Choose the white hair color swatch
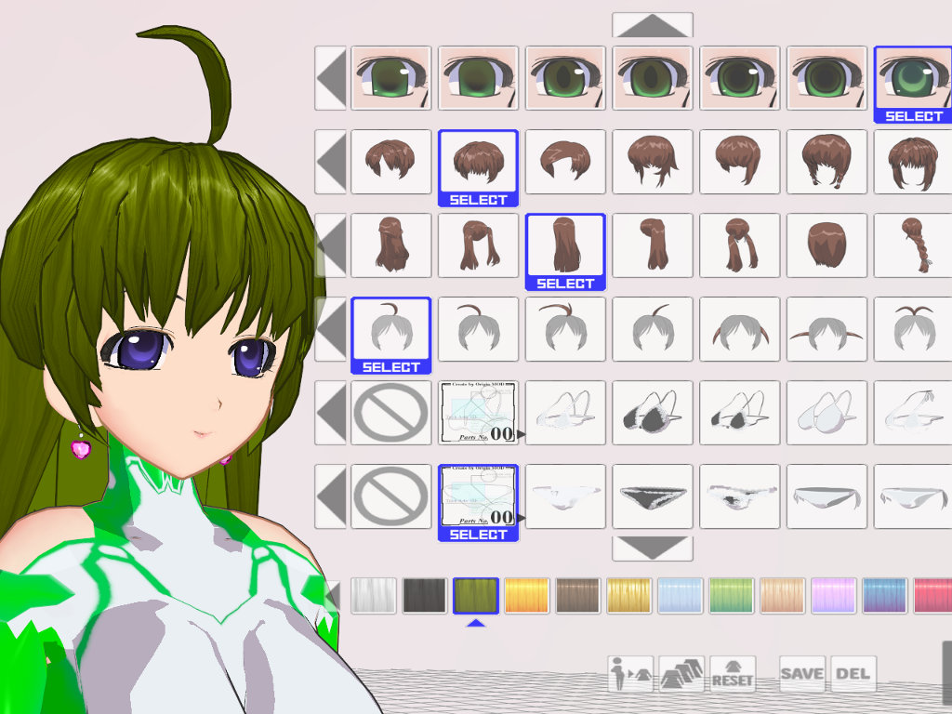952x714 pixels. [x=374, y=596]
